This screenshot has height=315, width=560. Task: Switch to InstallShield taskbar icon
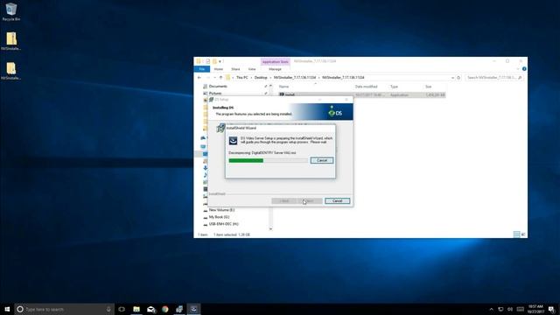[x=193, y=309]
